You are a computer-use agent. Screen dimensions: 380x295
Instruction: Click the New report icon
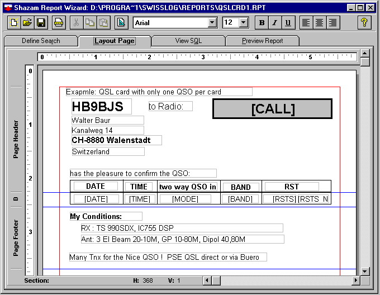pos(13,23)
